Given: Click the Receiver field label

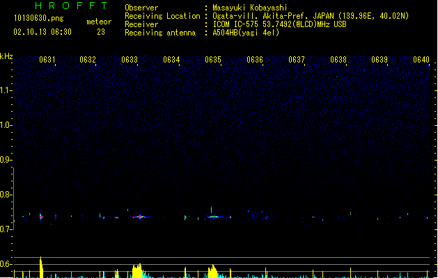Looking at the screenshot, I should pos(141,24).
